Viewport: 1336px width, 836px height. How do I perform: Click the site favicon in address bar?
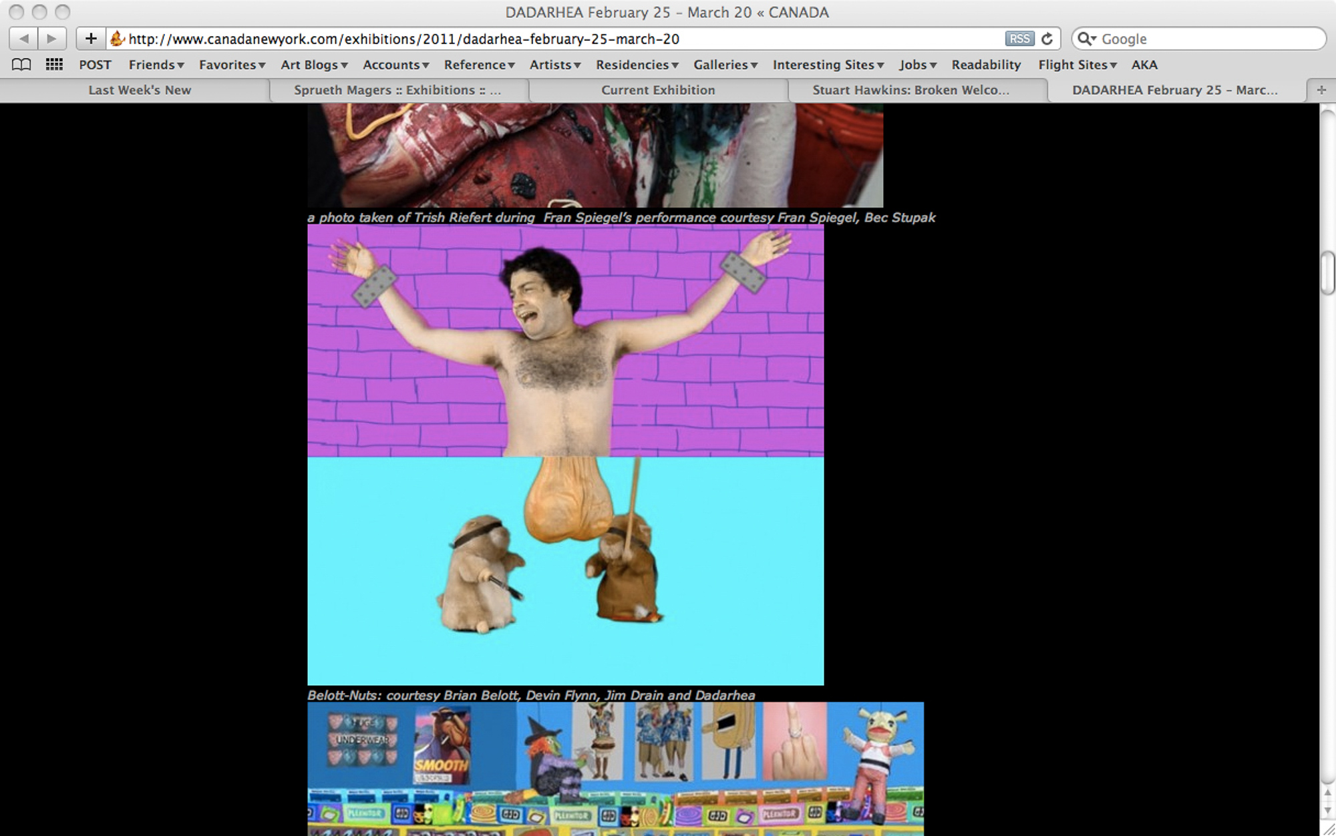coord(118,39)
